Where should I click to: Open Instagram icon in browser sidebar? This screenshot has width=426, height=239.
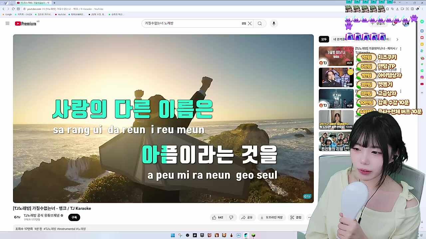pos(422,77)
